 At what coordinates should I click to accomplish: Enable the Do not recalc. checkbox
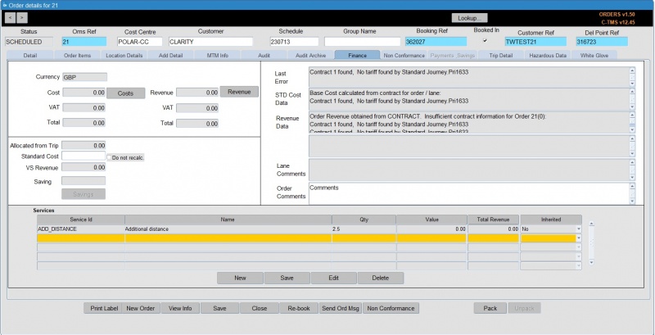[x=109, y=157]
